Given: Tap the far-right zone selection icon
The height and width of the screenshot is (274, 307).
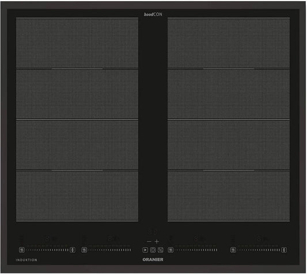Looking at the screenshot, I should (x=233, y=250).
